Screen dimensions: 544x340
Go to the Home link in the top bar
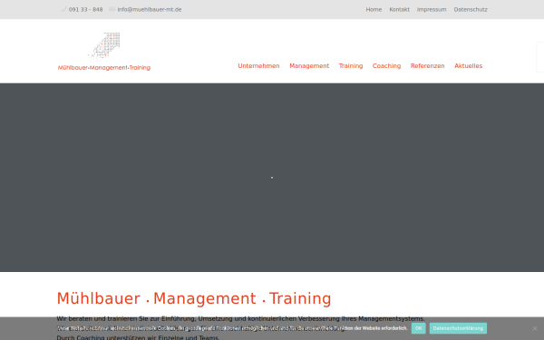pyautogui.click(x=374, y=9)
